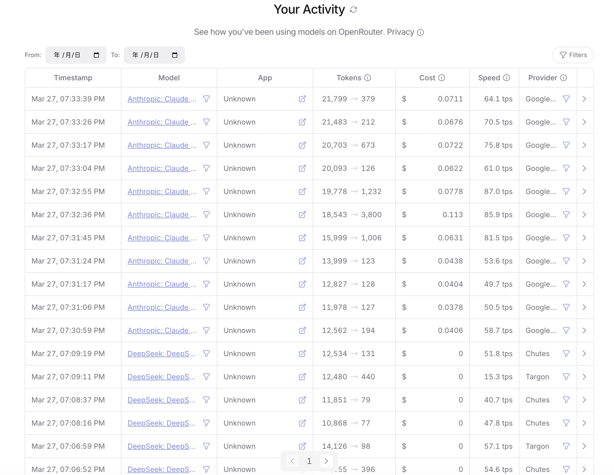The width and height of the screenshot is (614, 475).
Task: Expand details chevron for the 07:32:55 PM row
Action: [x=584, y=192]
